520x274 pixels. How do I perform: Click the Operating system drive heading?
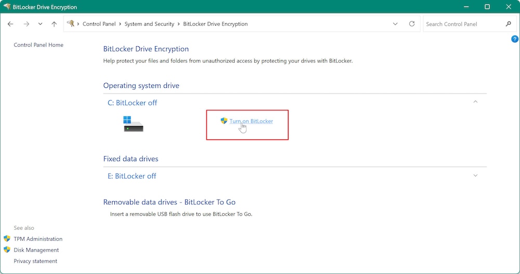(141, 86)
